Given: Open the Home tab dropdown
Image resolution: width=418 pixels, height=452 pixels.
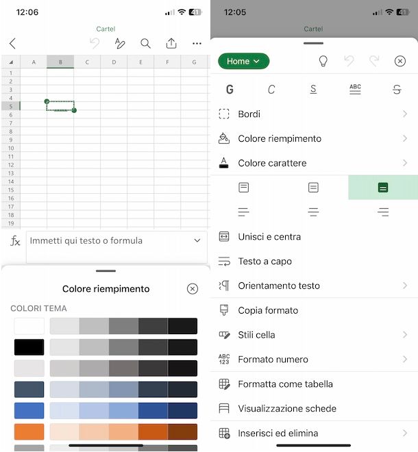Looking at the screenshot, I should [243, 61].
